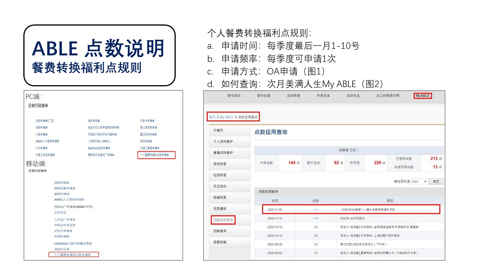
Task: Select 扣薪查询 in the sidebar menu
Action: pos(220,231)
